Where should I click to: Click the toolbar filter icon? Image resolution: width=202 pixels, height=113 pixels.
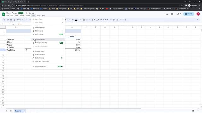[121, 20]
